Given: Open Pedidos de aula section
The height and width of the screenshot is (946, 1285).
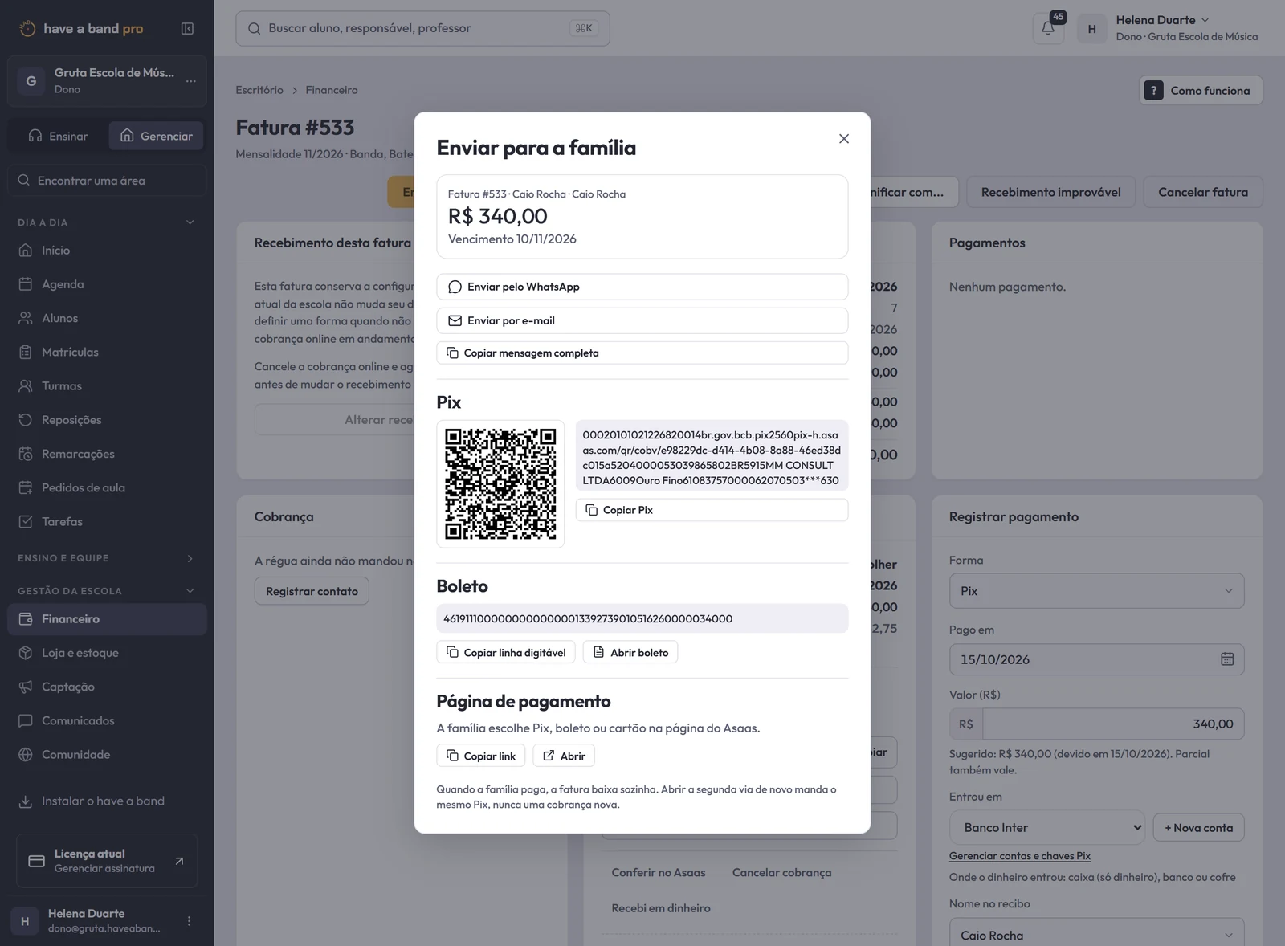Looking at the screenshot, I should 107,487.
